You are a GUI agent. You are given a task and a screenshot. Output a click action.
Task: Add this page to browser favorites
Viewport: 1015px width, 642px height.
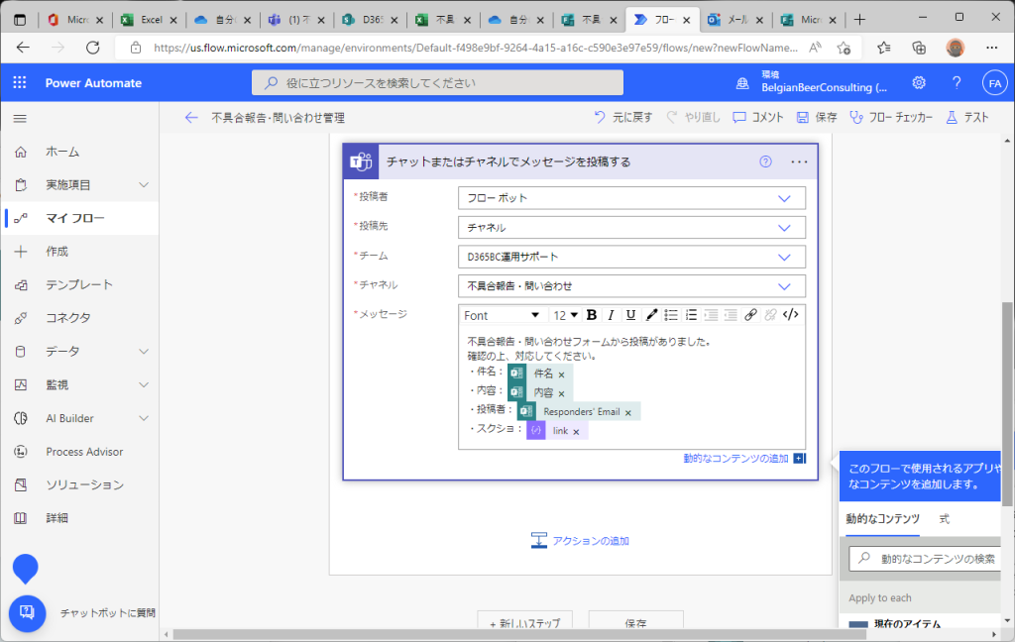pyautogui.click(x=844, y=48)
